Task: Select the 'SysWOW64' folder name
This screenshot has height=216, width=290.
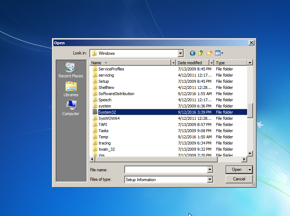Action: click(109, 118)
